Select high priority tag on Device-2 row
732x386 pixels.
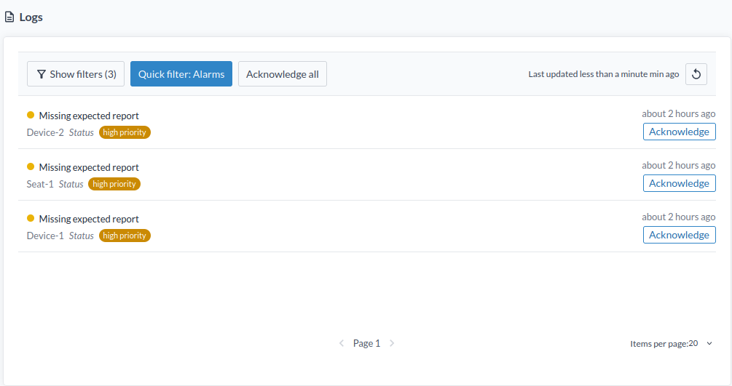125,132
